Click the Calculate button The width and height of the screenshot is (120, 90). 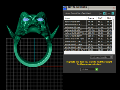[x=89, y=69]
